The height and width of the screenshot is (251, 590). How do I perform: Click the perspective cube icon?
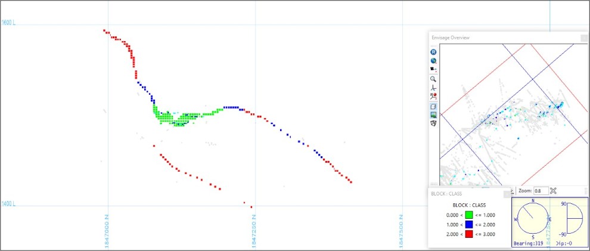click(x=433, y=123)
